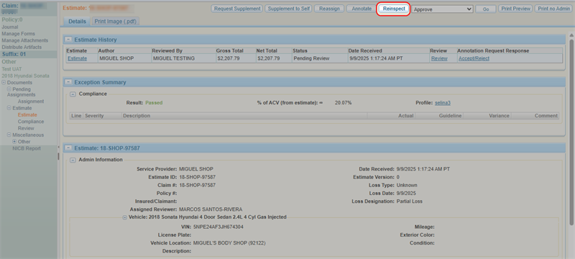Image resolution: width=575 pixels, height=259 pixels.
Task: Click the MARCOS SANTOS-RIVERA reviewer name
Action: point(211,209)
